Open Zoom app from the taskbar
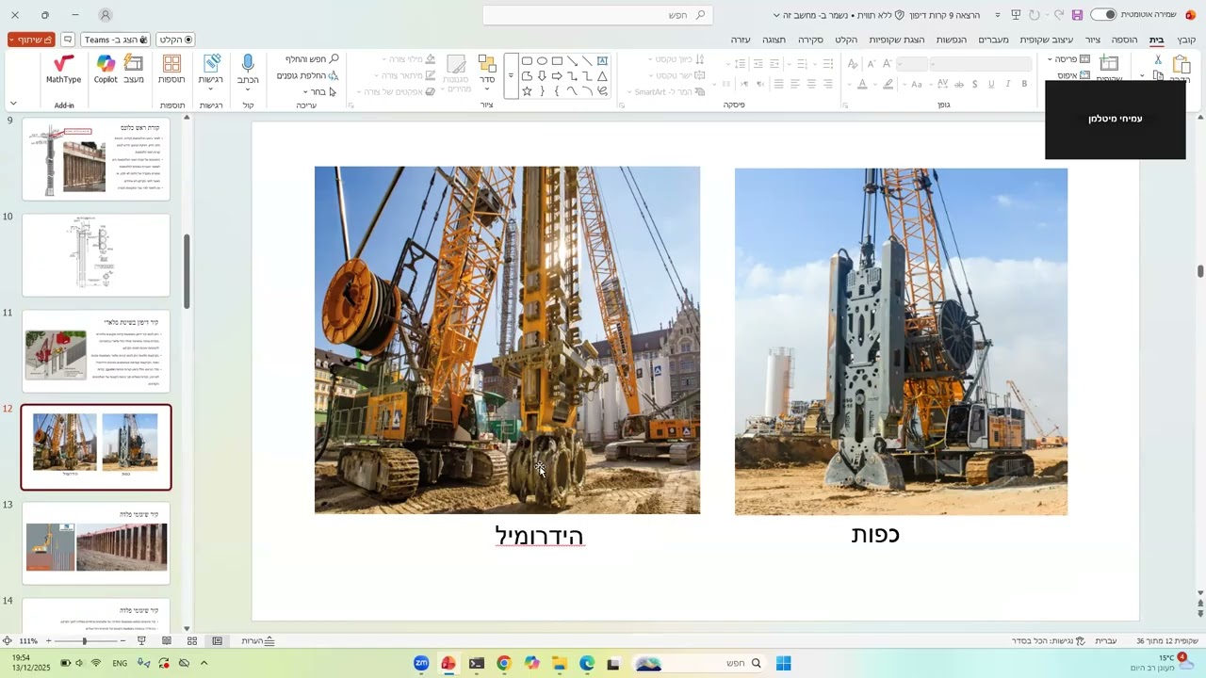The image size is (1206, 678). [x=421, y=663]
